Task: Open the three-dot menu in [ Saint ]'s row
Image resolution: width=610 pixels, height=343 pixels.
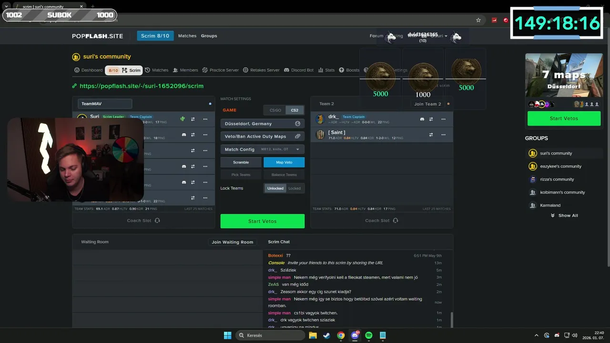Action: tap(443, 135)
